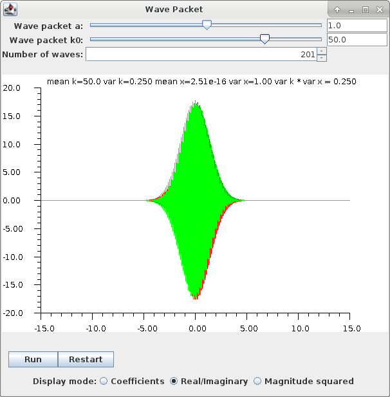Minimize the Wave Packet window
The width and height of the screenshot is (390, 397).
(x=351, y=10)
